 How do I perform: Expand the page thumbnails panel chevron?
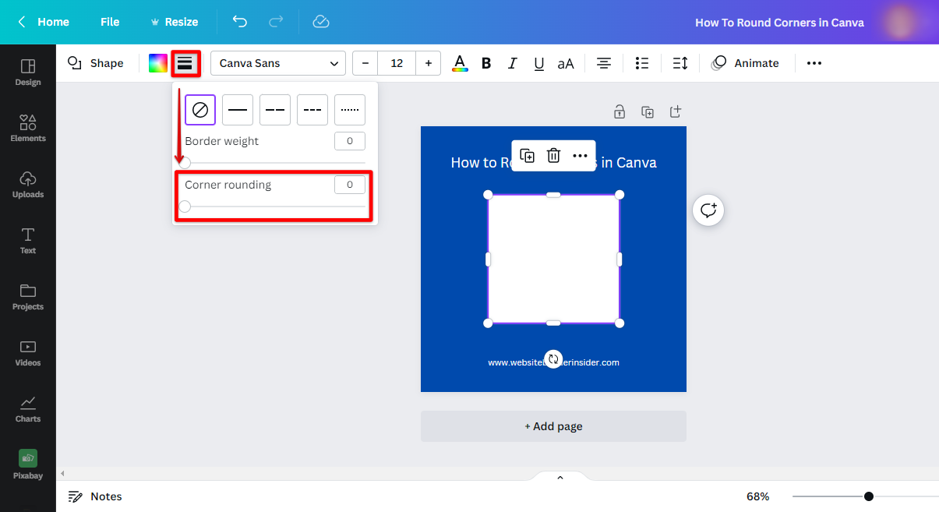coord(560,478)
